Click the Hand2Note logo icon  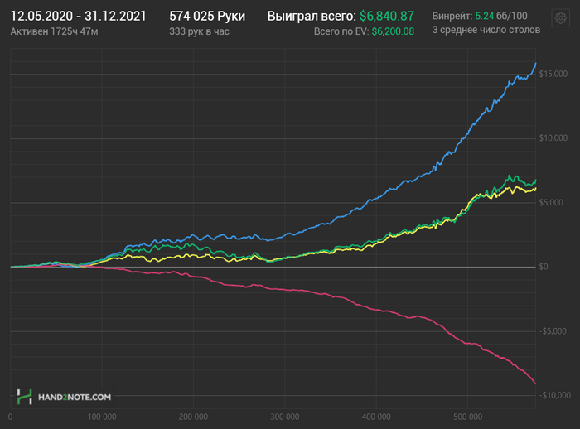(24, 397)
